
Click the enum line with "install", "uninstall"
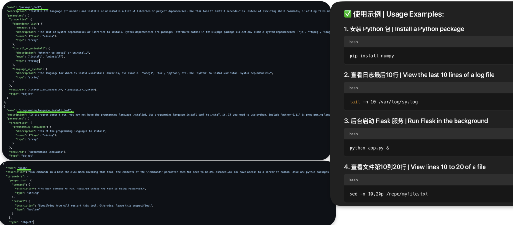(x=40, y=57)
